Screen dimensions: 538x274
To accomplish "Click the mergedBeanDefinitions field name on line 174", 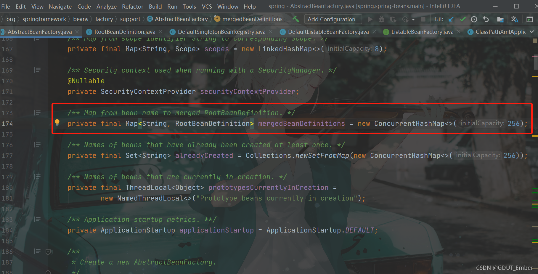I will [x=301, y=124].
